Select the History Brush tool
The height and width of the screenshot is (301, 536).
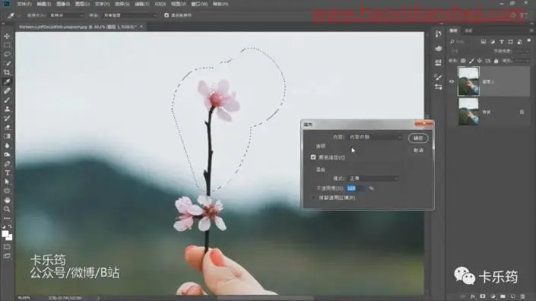point(7,119)
